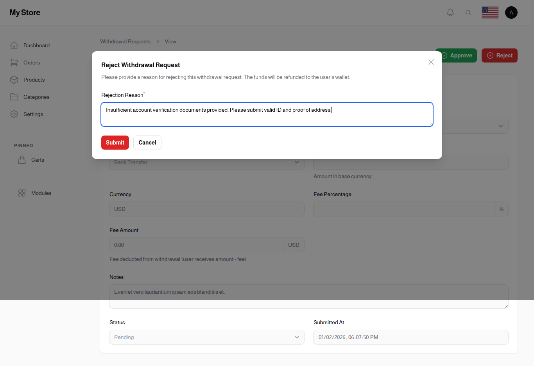Open the Dashboard from the sidebar
534x366 pixels.
coord(36,45)
